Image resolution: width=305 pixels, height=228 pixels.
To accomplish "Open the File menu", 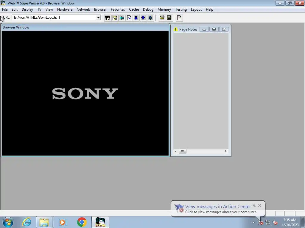I will click(x=5, y=9).
